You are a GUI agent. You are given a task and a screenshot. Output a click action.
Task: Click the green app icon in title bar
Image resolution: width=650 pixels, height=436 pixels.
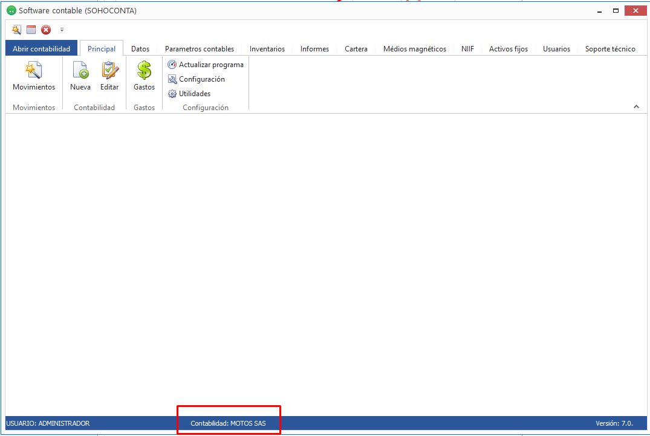click(11, 10)
